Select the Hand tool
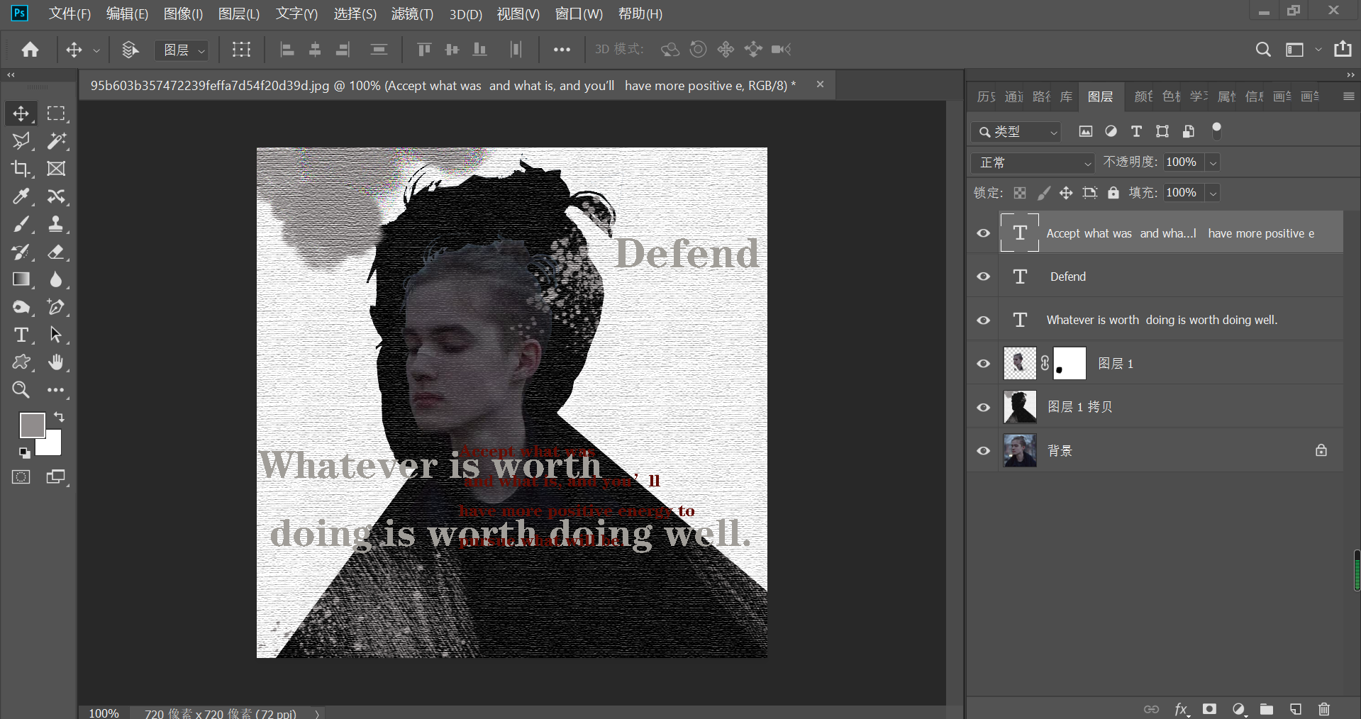The height and width of the screenshot is (719, 1361). [56, 362]
